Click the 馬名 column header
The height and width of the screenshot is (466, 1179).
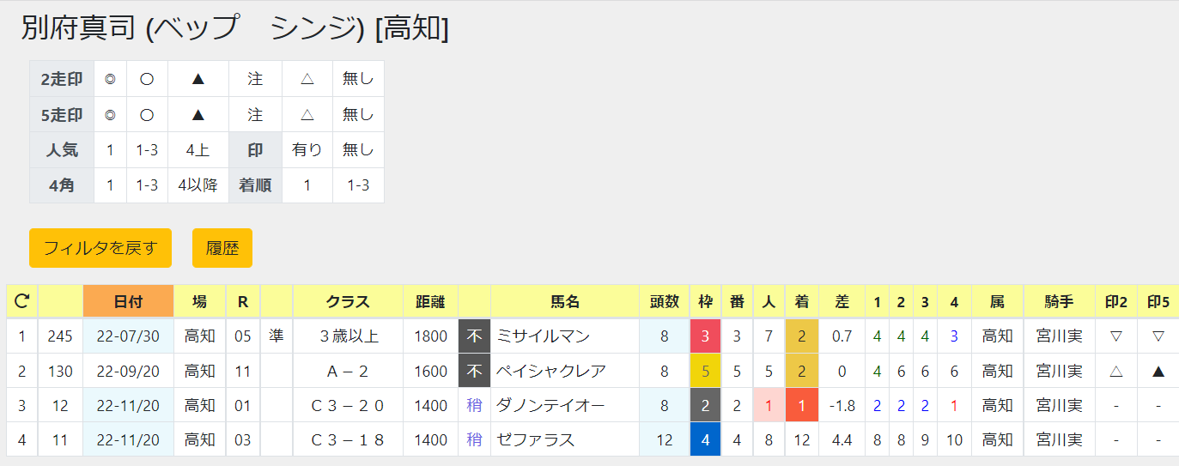[x=565, y=301]
